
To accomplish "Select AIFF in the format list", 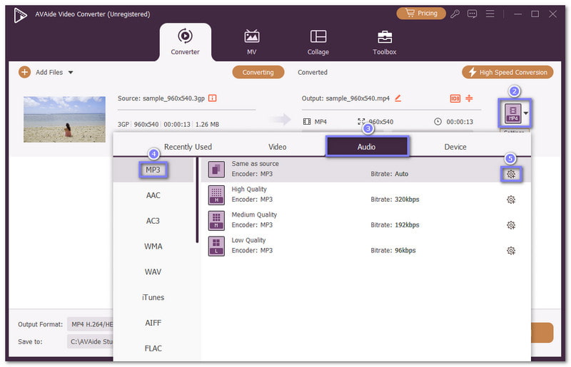I will pyautogui.click(x=153, y=323).
